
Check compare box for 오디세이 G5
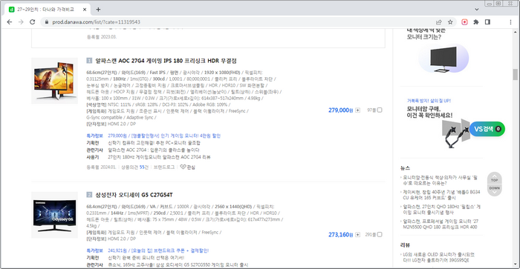click(380, 234)
